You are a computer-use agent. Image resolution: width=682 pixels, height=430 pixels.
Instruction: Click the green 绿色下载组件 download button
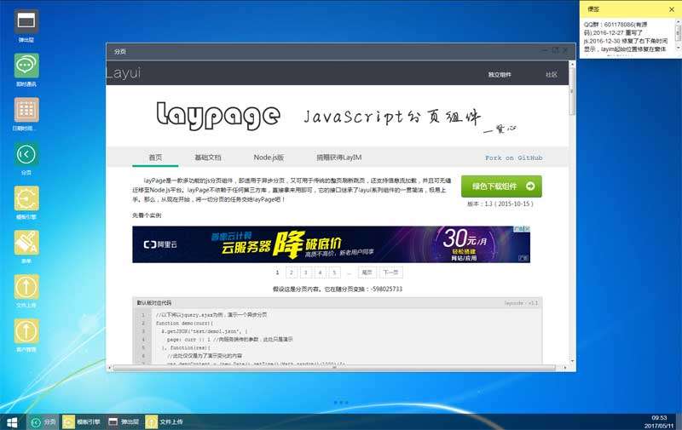501,186
